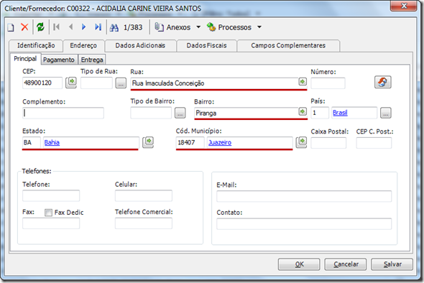This screenshot has height=283, width=424.
Task: Switch to the Identificação tab
Action: point(36,45)
